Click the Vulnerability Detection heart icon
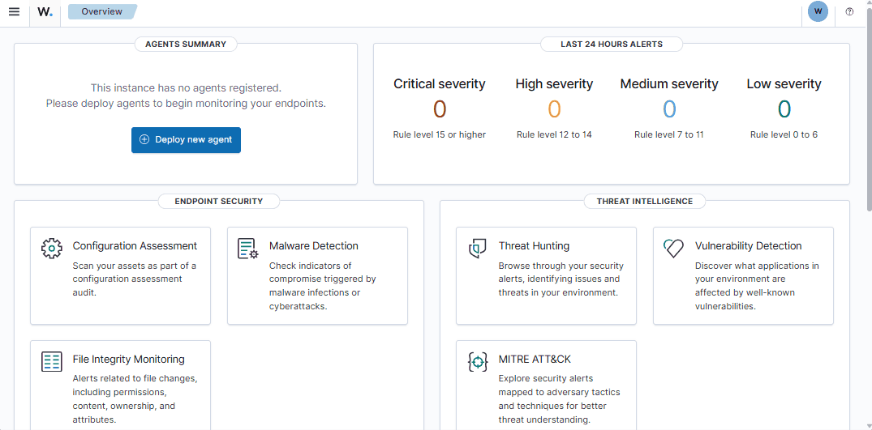The image size is (872, 430). click(674, 249)
